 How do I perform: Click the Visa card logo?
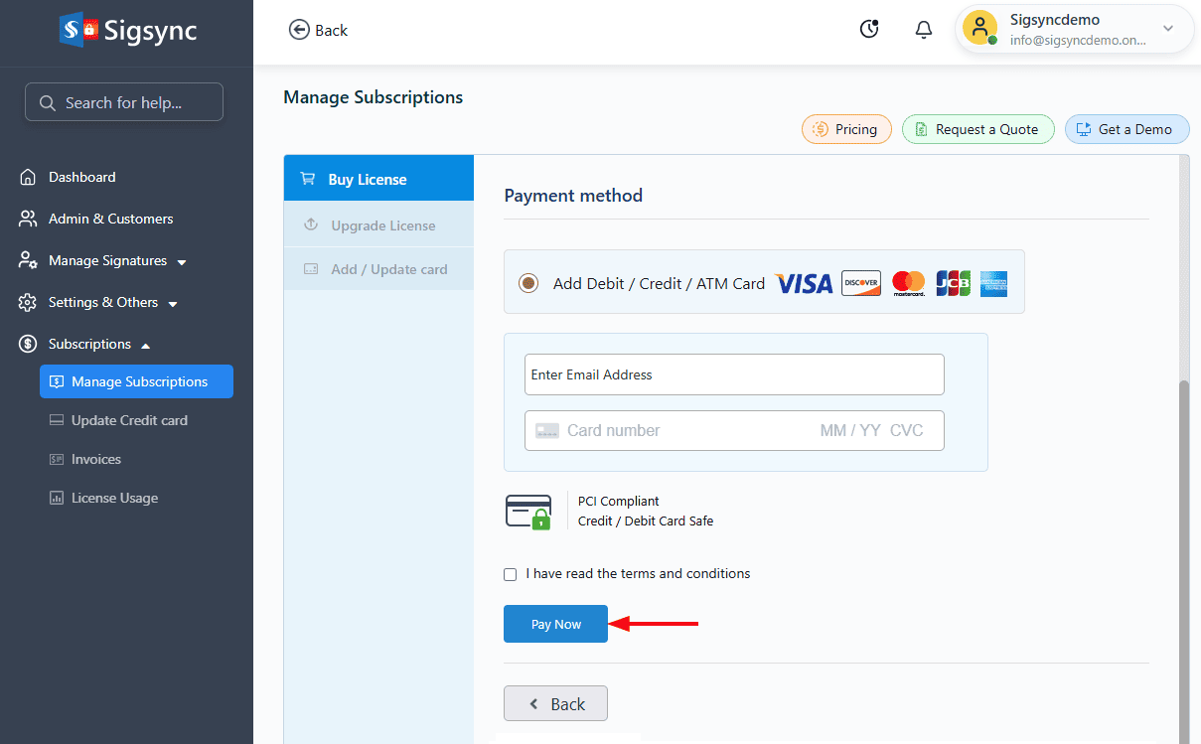coord(804,284)
